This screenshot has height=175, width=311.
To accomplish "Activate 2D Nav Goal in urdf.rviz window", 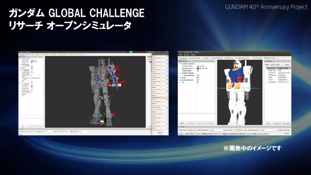I will point(257,58).
